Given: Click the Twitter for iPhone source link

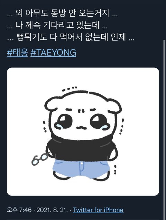Looking at the screenshot, I should tap(98, 210).
